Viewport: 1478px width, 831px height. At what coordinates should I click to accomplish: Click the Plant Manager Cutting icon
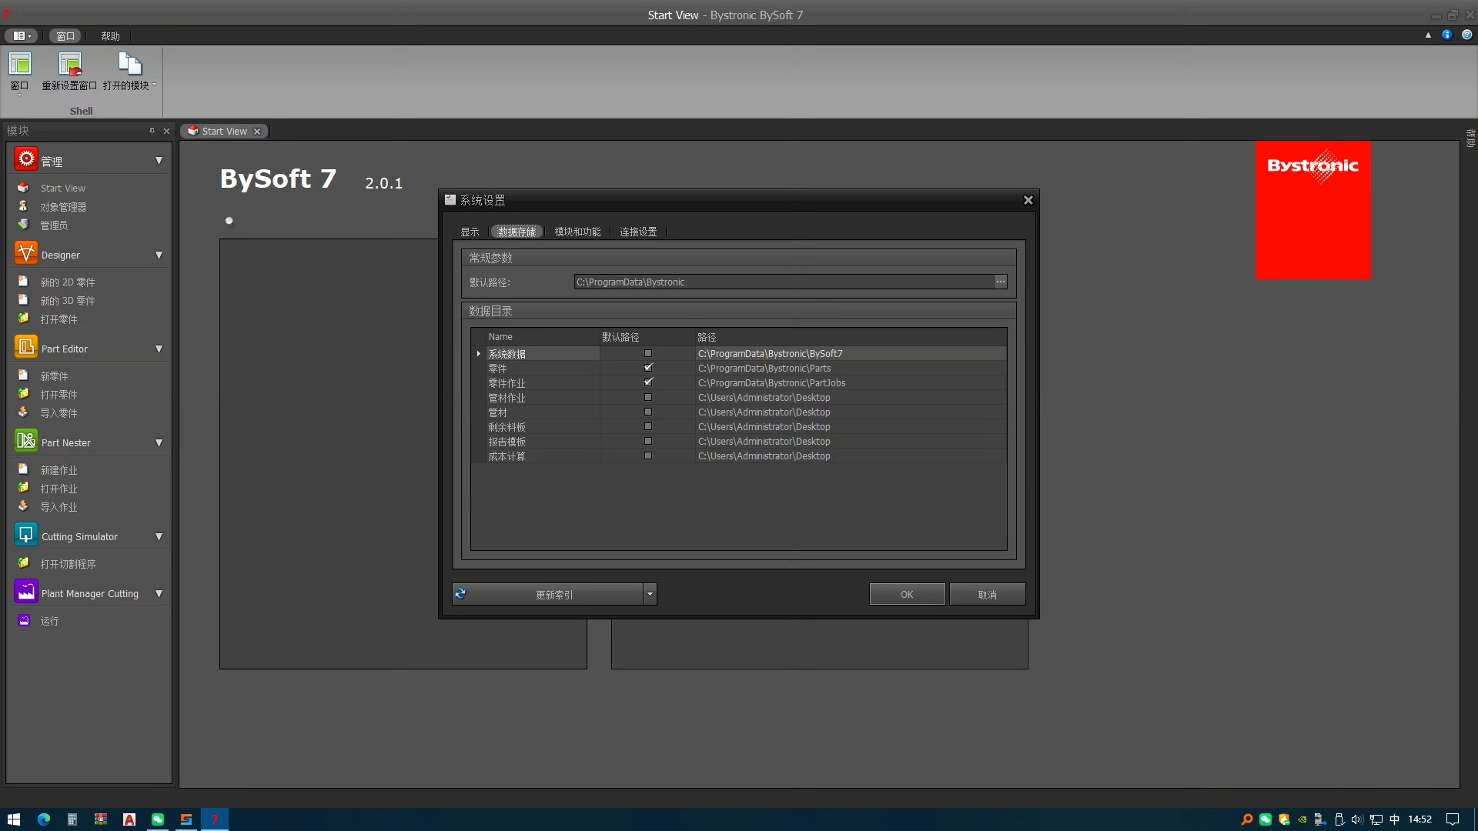click(25, 592)
